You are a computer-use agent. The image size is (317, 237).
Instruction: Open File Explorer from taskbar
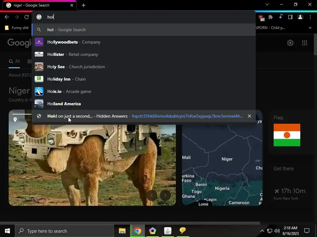point(122,231)
